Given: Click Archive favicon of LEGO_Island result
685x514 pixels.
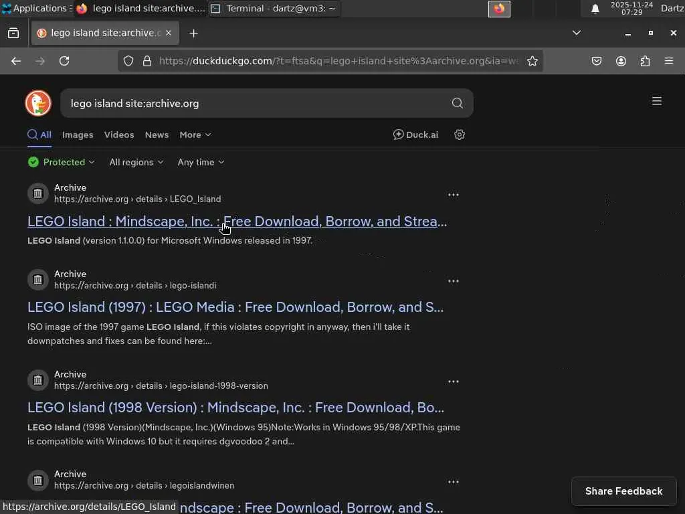Looking at the screenshot, I should coord(38,193).
